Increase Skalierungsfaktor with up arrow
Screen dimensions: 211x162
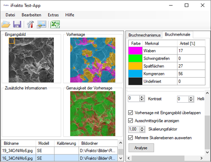142,128
